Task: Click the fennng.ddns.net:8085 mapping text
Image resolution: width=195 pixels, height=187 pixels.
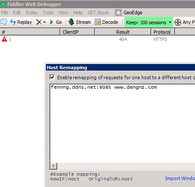Action: [x=81, y=87]
